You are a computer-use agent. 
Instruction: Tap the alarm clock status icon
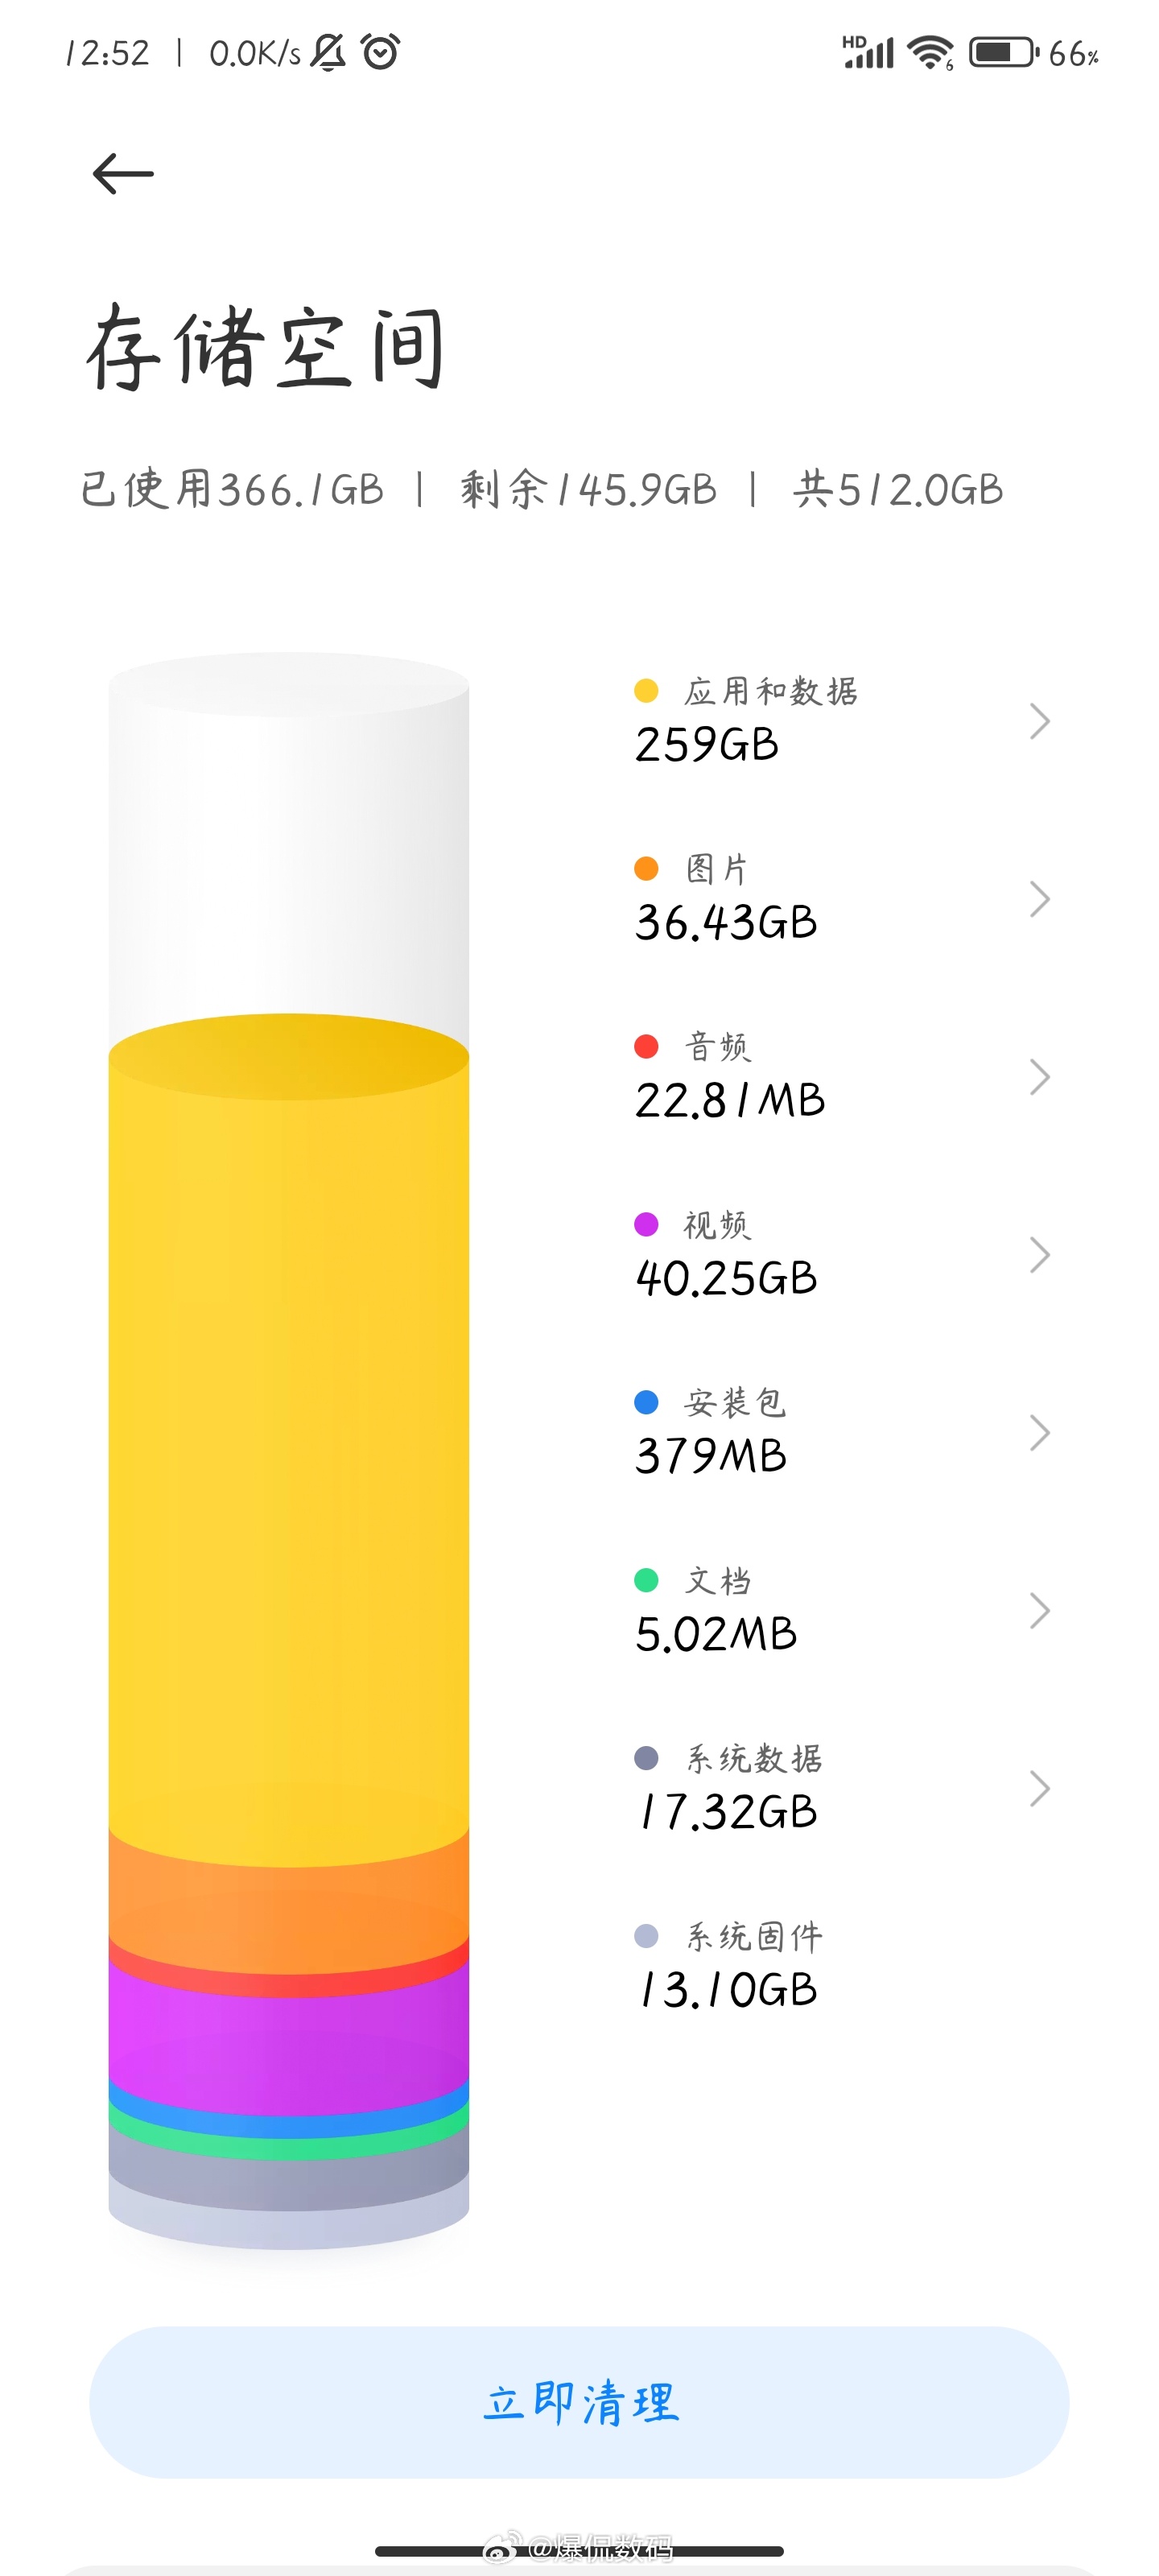point(380,52)
